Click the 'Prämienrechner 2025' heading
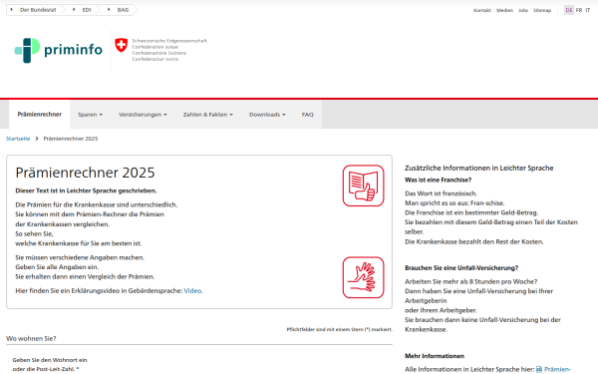Image resolution: width=598 pixels, height=374 pixels. [x=85, y=173]
